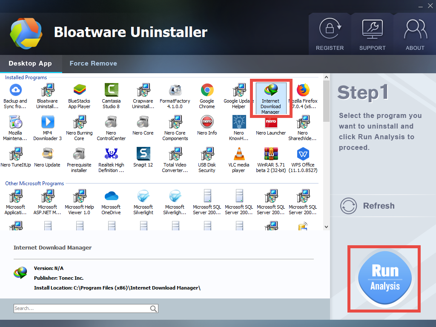This screenshot has height=327, width=436.
Task: Select Microsoft Help Viewer 1.0
Action: [79, 202]
